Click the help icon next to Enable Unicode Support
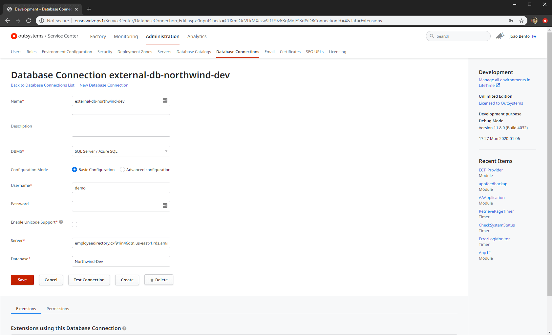Screen dimensions: 552x335 61,222
